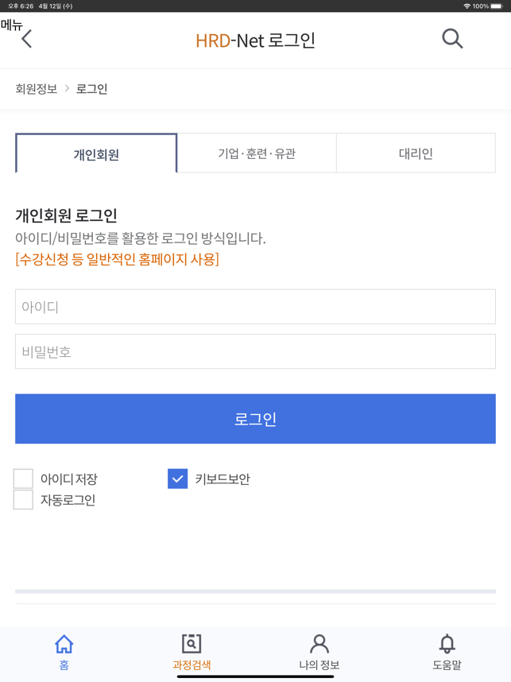Go to Home via house icon

point(64,644)
